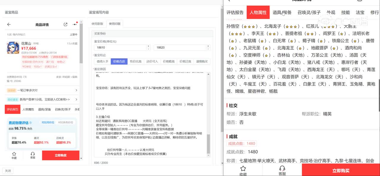Select the 值得入手 verdict option
Screen dimensions: 380x176
(102, 62)
